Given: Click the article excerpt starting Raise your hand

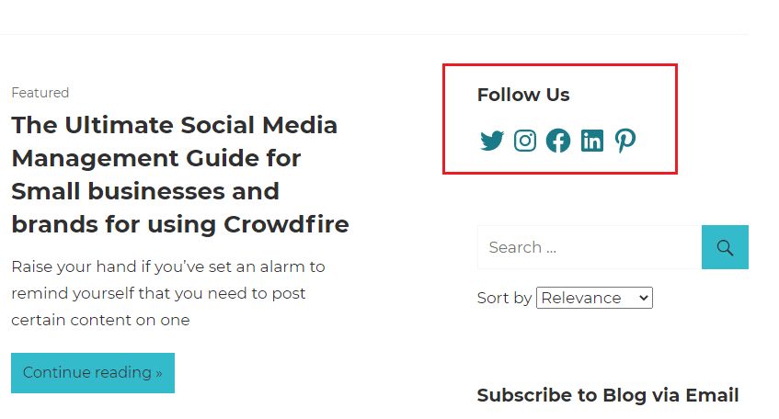Looking at the screenshot, I should point(168,267).
